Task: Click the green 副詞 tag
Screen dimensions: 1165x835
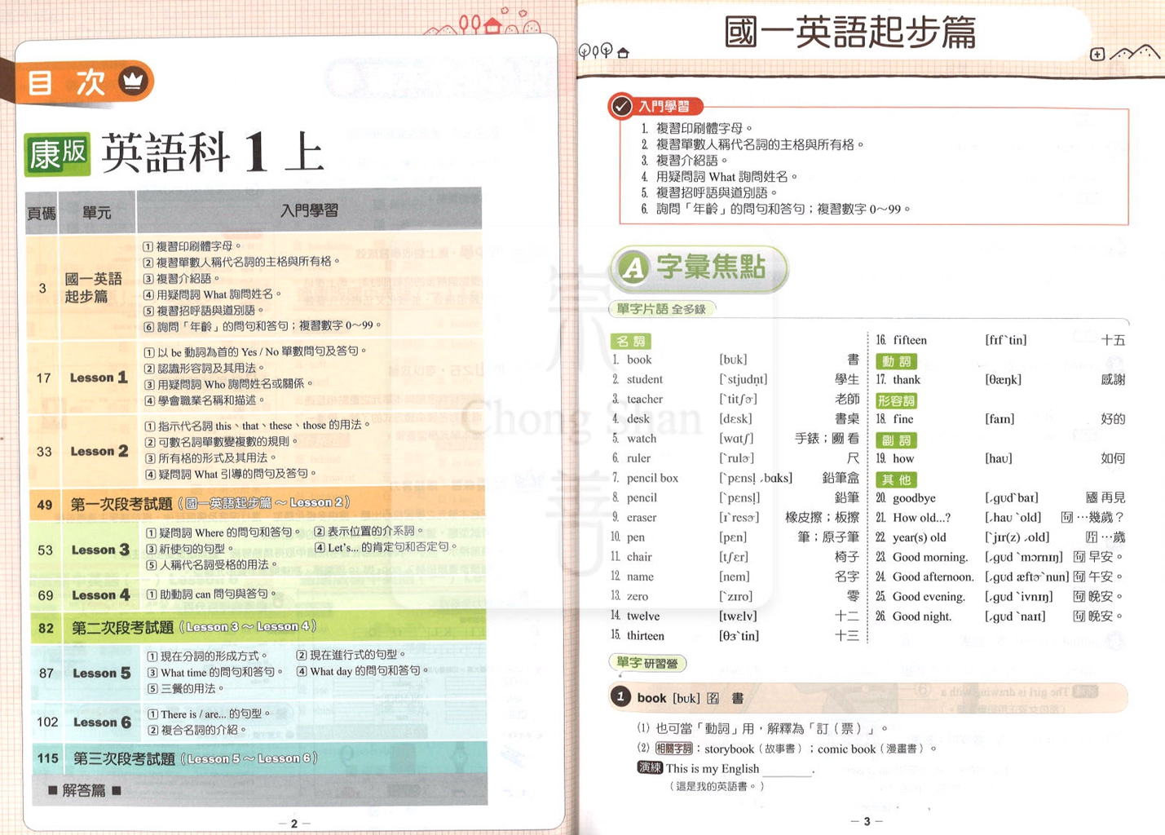Action: (896, 440)
